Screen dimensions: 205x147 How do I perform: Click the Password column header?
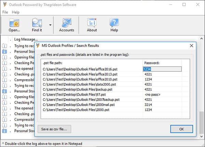[152, 63]
